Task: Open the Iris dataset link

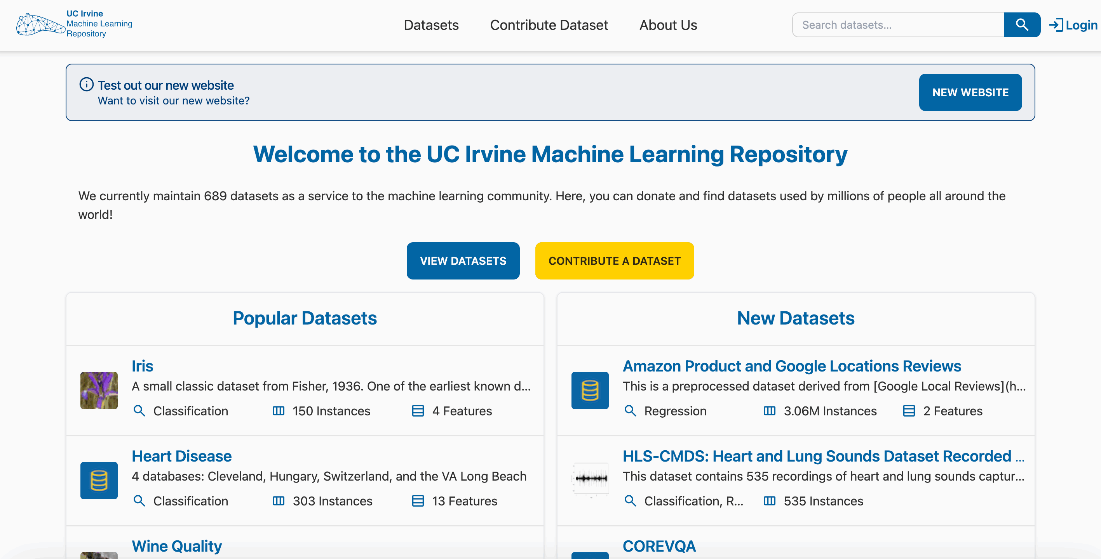Action: pyautogui.click(x=142, y=366)
